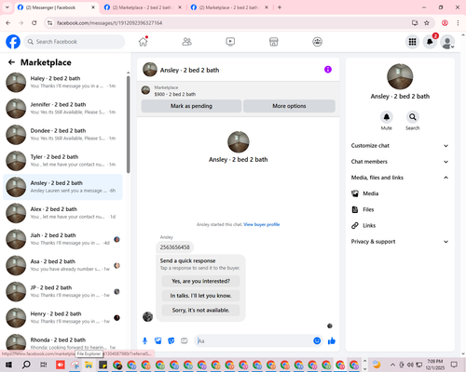The height and width of the screenshot is (372, 466).
Task: Collapse the Media, files and links section
Action: click(400, 178)
